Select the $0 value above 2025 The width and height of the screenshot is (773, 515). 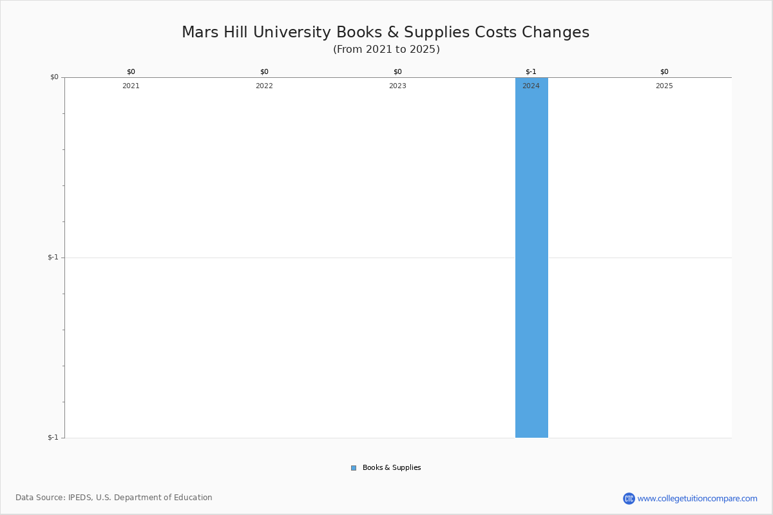click(x=664, y=71)
